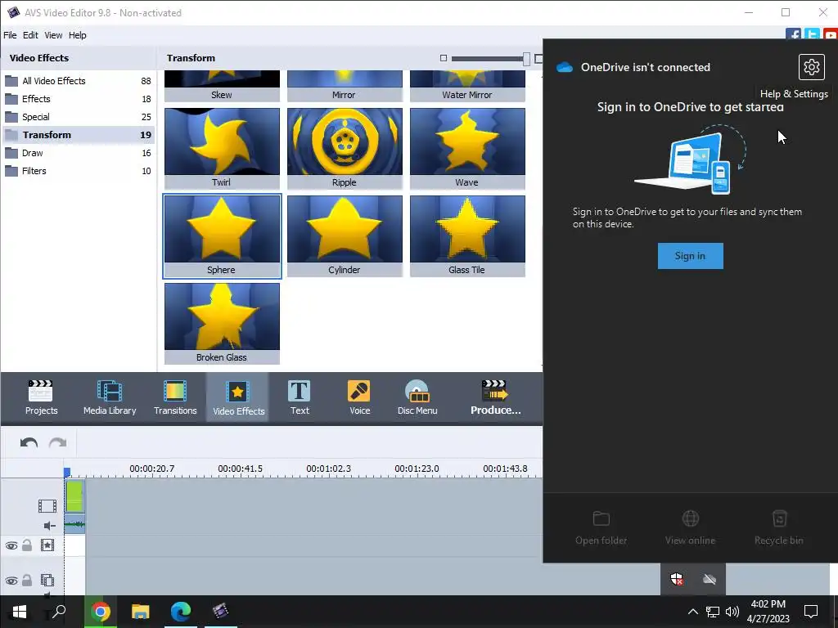Click AVS Video Editor taskbar icon

click(220, 611)
